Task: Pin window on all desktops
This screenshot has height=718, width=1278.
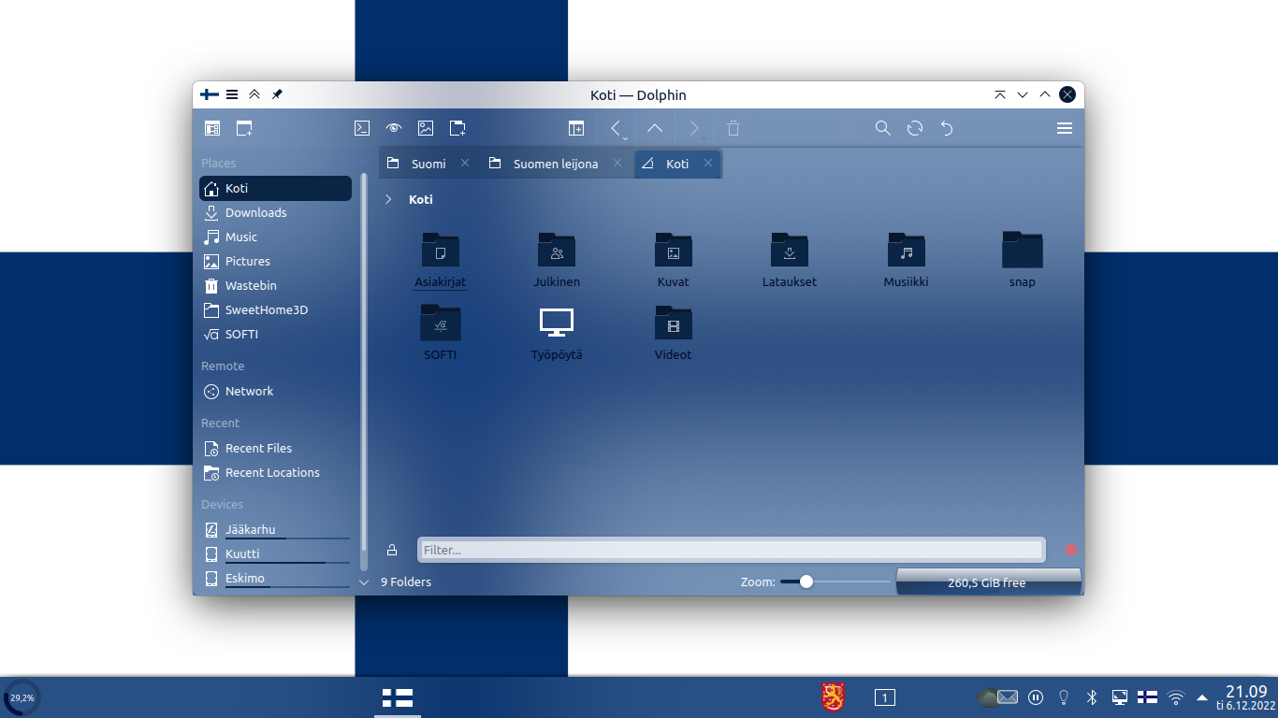Action: pos(277,94)
